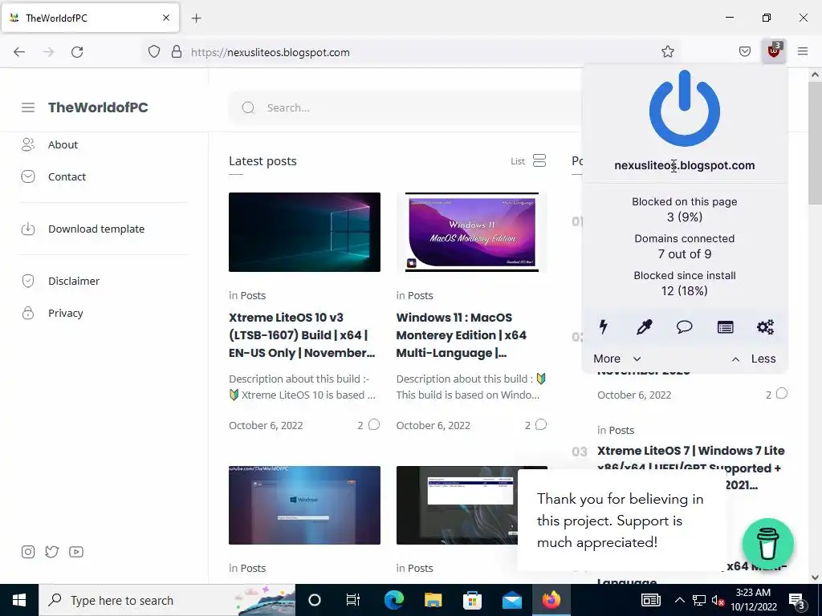Open Windows 11 MacOS Monterey post thumbnail

click(472, 232)
